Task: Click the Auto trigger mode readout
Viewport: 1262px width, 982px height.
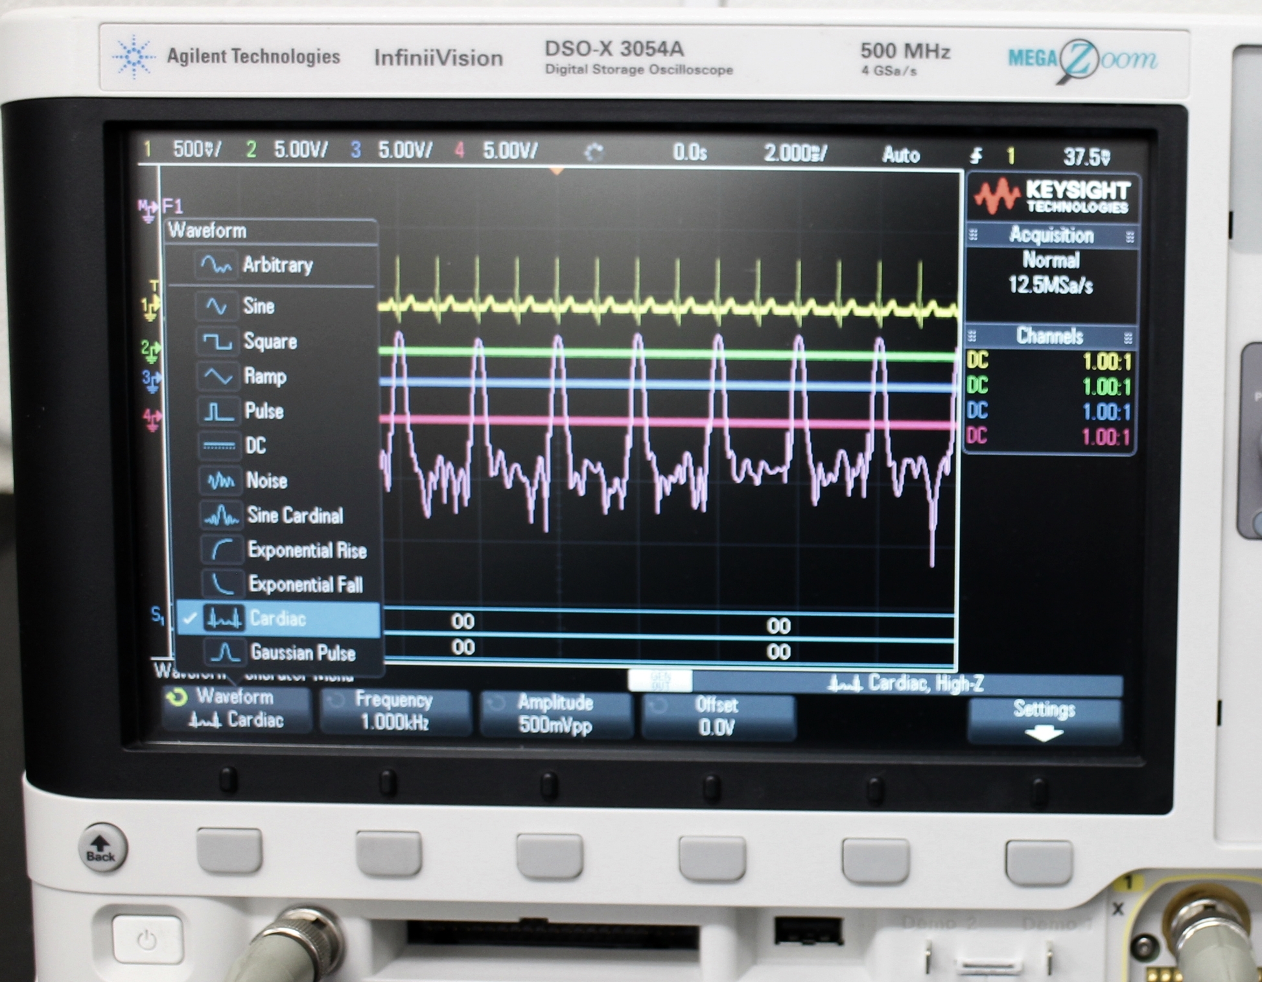Action: pyautogui.click(x=901, y=155)
